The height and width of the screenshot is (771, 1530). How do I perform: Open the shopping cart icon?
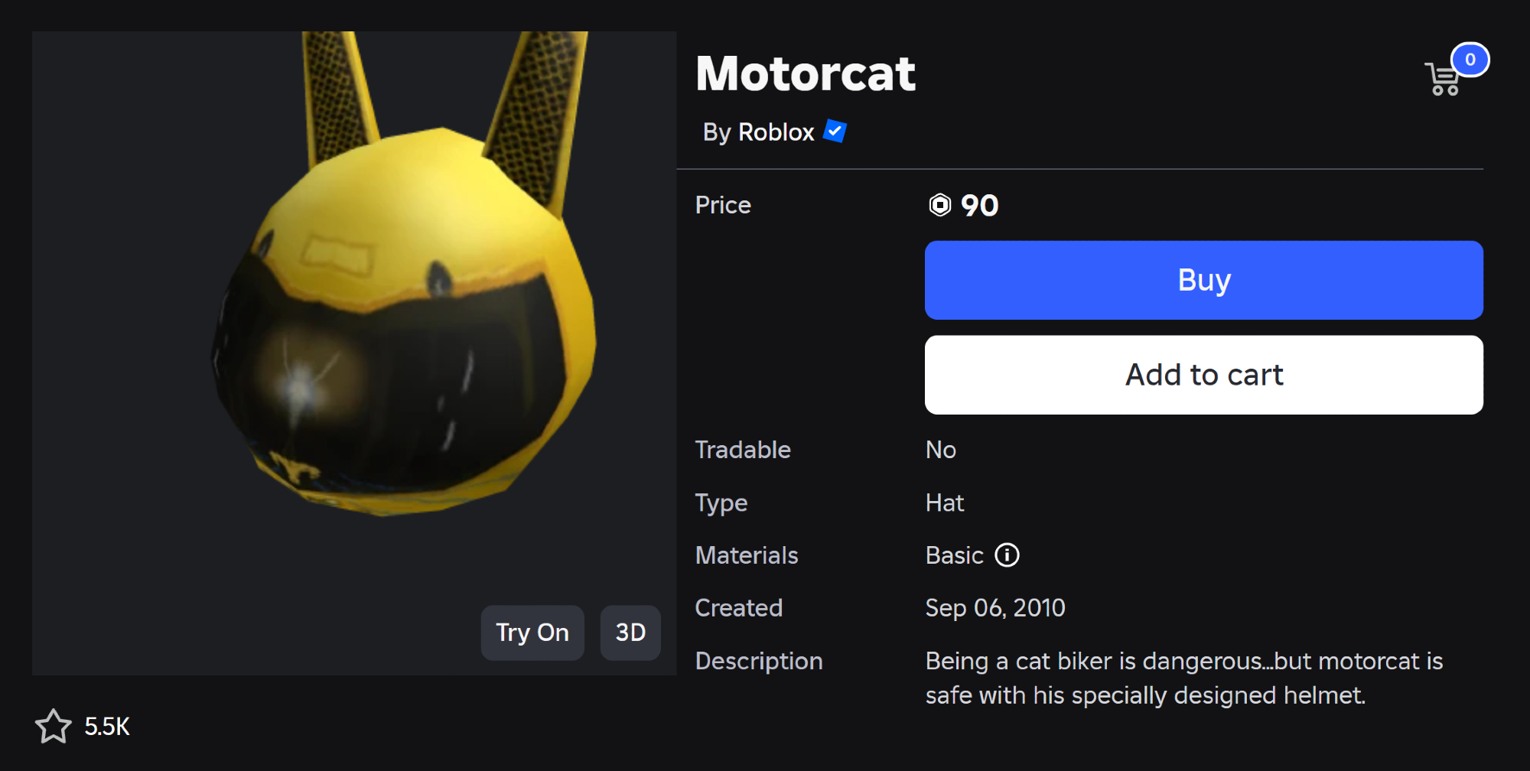[x=1443, y=80]
